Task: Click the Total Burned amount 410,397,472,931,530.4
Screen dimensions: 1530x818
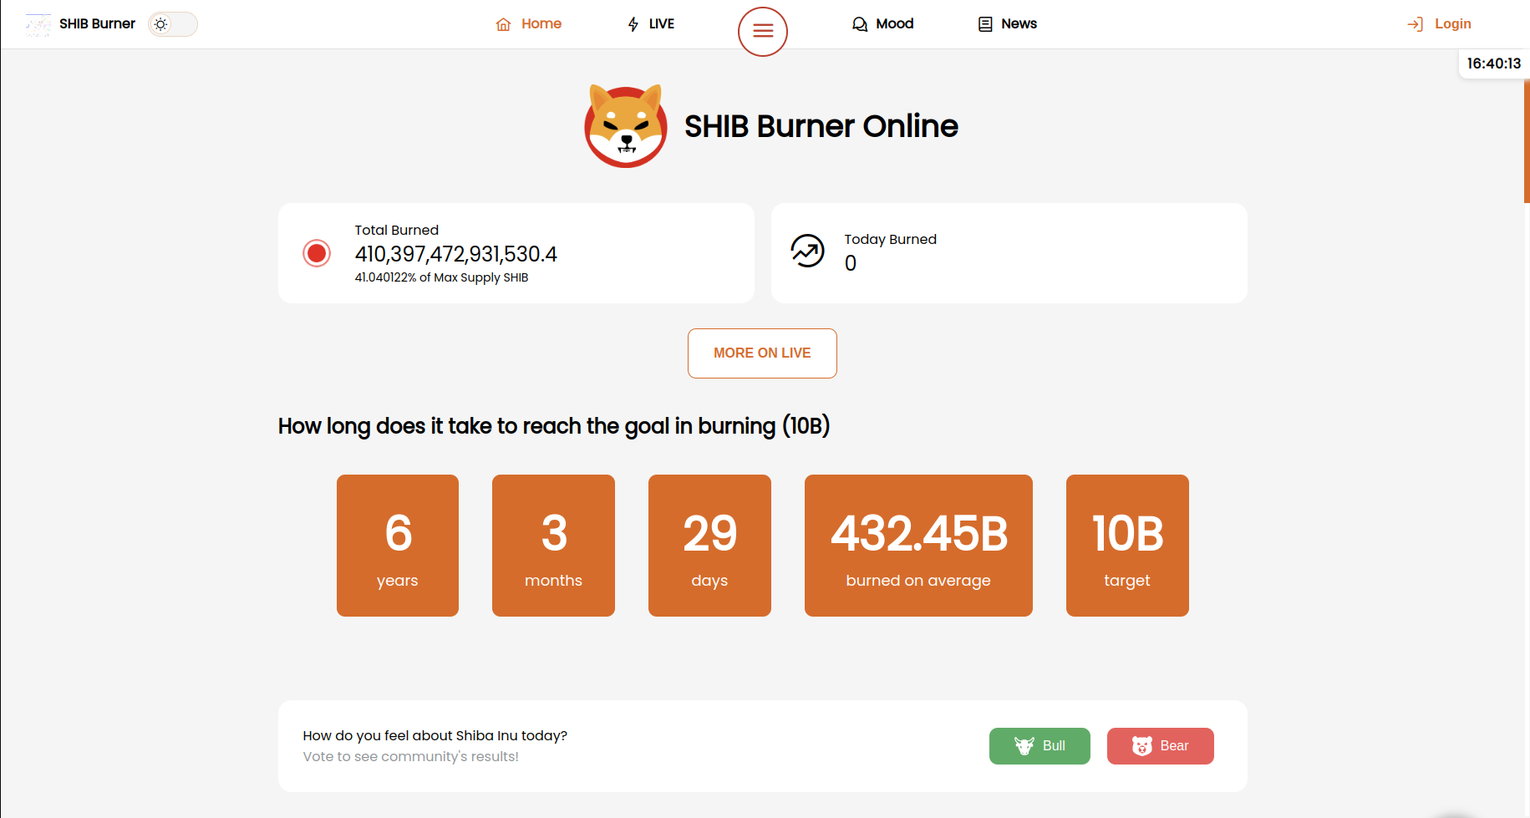Action: point(456,254)
